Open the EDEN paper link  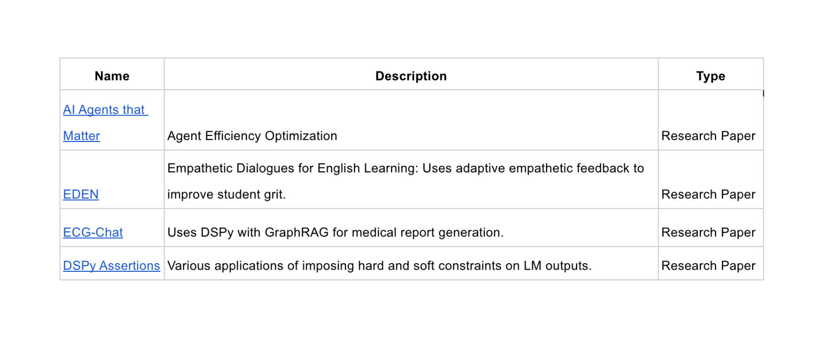click(x=81, y=195)
